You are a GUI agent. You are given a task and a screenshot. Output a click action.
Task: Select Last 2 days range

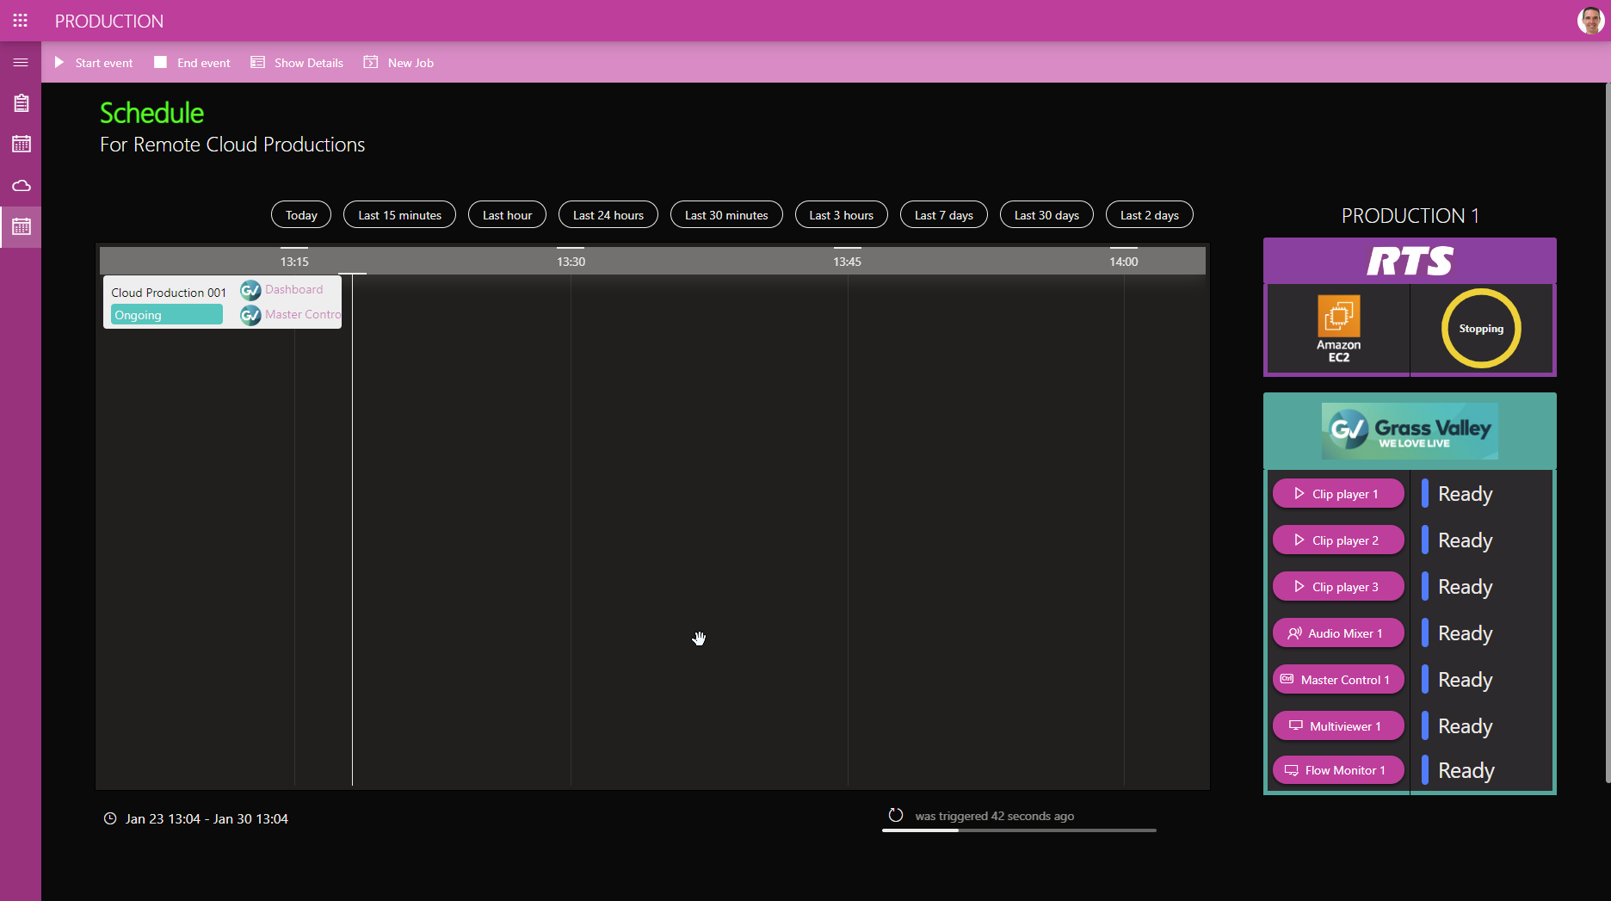pos(1149,215)
